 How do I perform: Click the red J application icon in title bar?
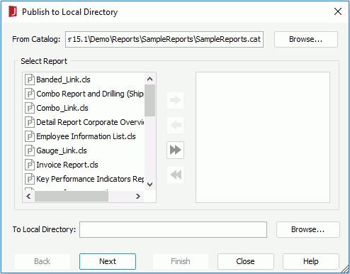click(13, 11)
